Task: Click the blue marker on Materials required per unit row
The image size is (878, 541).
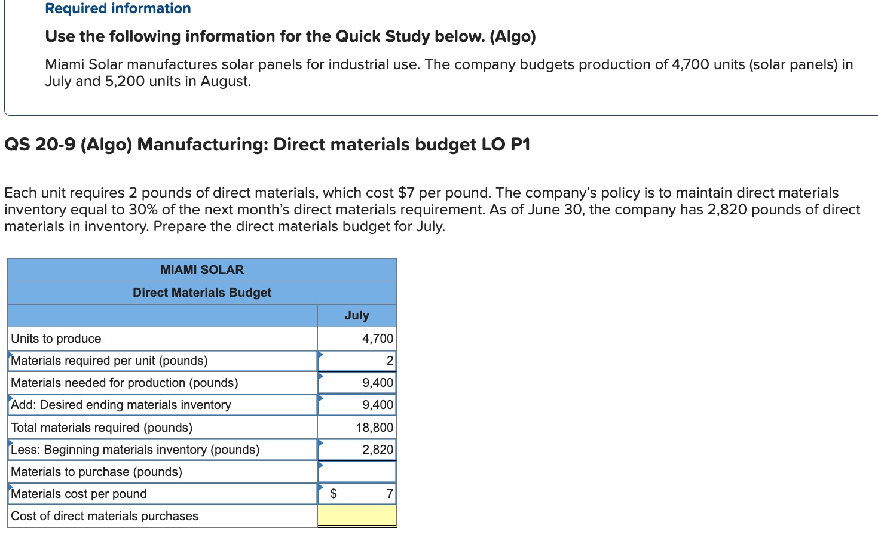Action: tap(10, 355)
